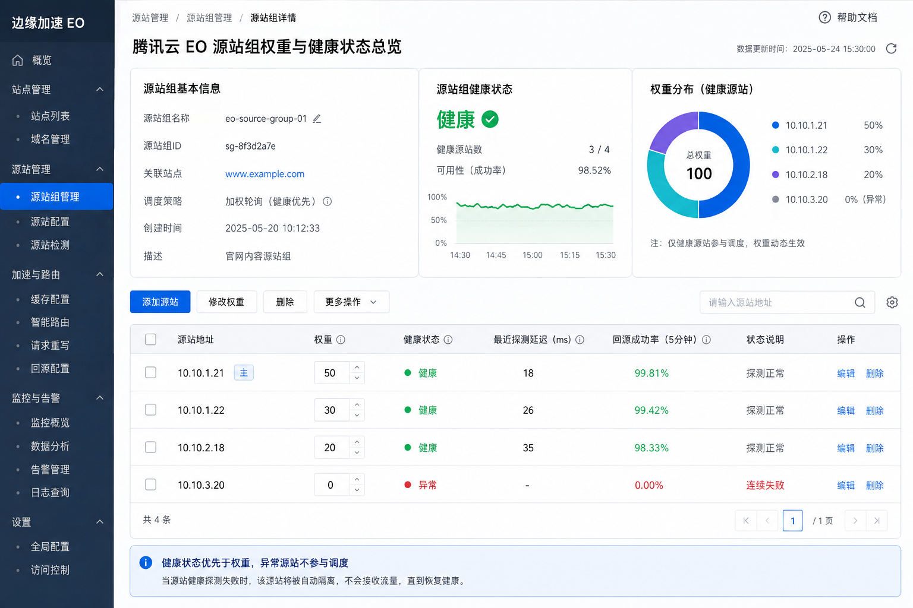913x608 pixels.
Task: Click 删除 for 10.10.3.20
Action: [x=875, y=485]
